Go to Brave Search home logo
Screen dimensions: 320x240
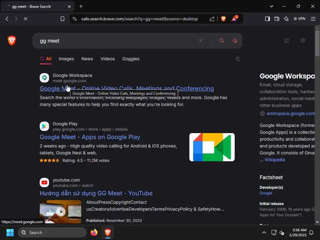(x=12, y=40)
